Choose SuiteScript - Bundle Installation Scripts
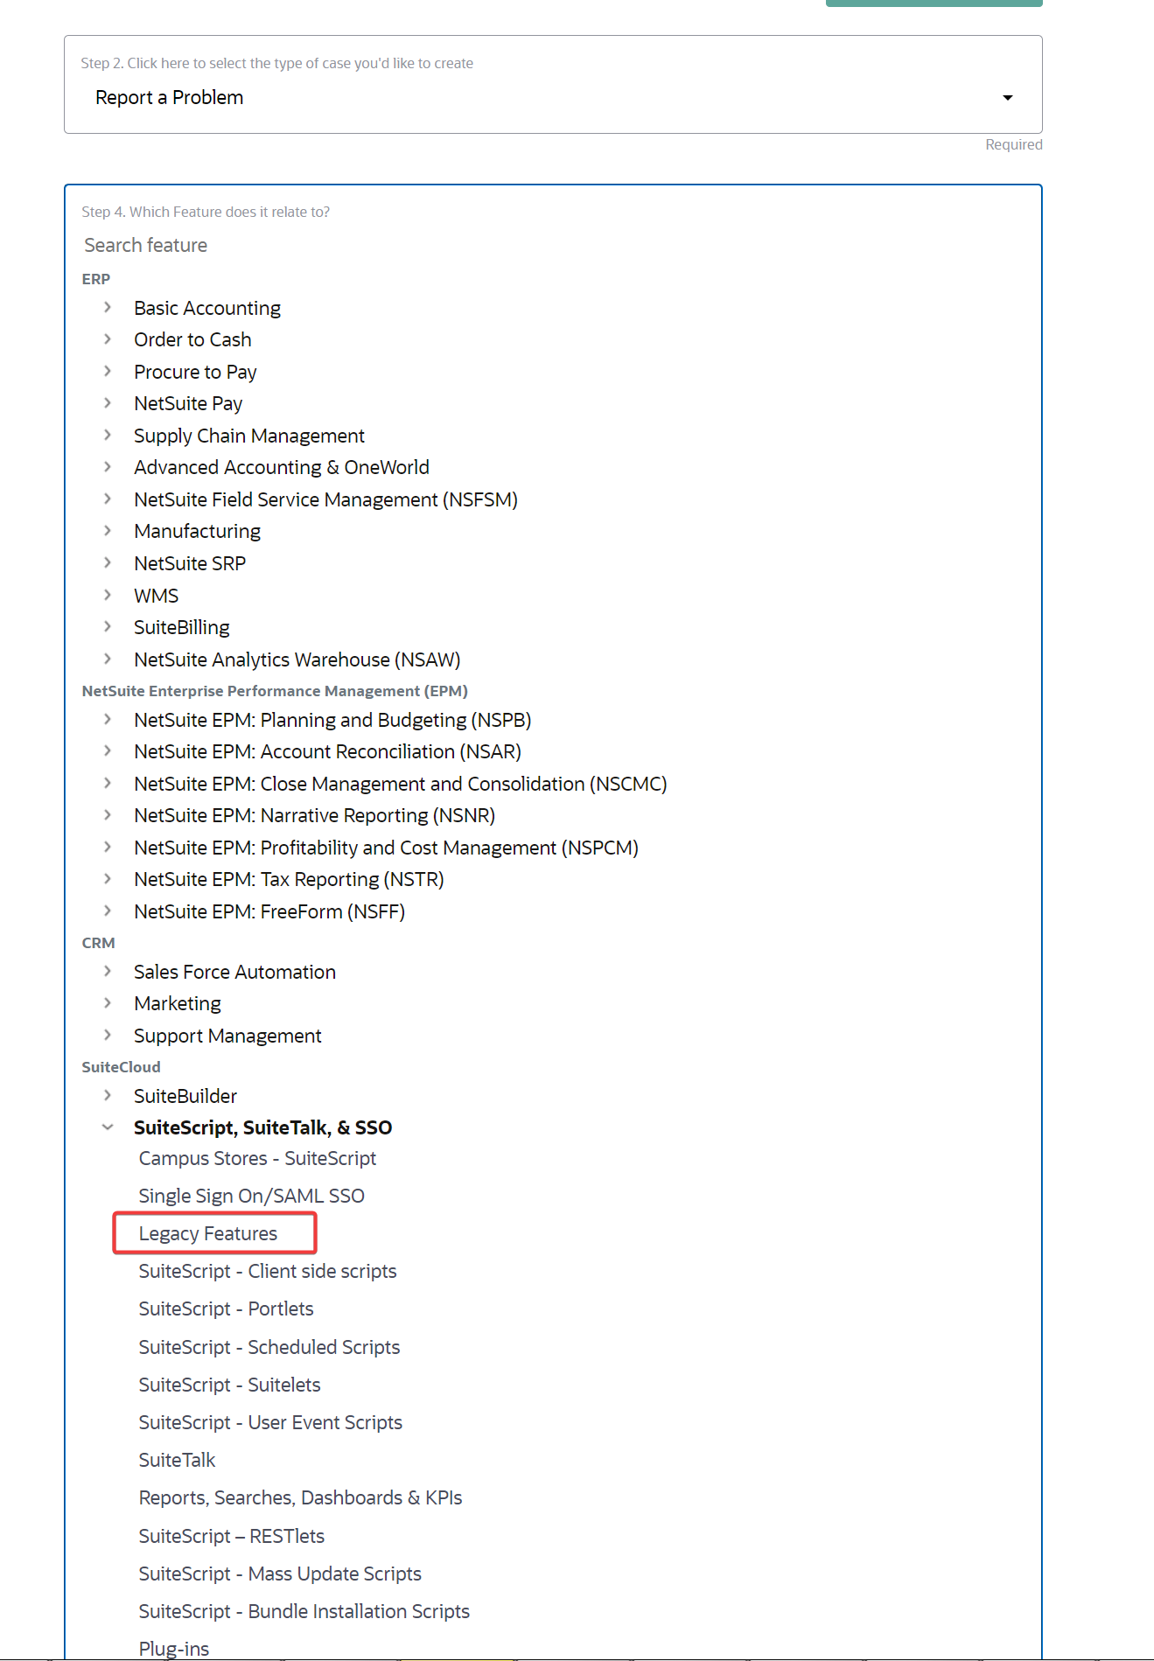 point(304,1611)
